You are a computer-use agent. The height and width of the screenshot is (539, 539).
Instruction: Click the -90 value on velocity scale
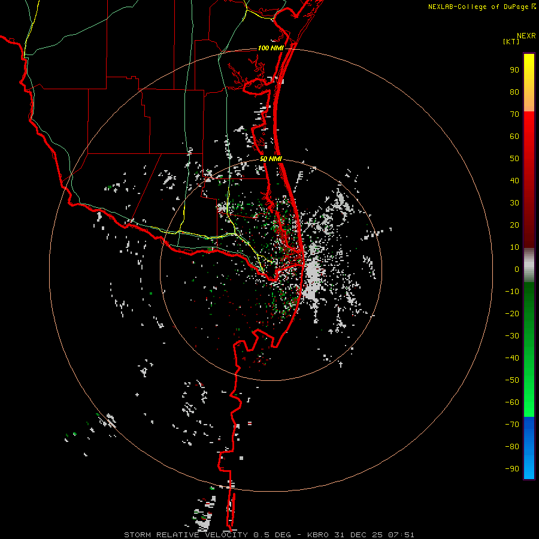pyautogui.click(x=512, y=469)
